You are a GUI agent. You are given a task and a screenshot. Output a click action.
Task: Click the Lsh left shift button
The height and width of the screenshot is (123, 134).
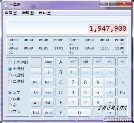point(36,102)
